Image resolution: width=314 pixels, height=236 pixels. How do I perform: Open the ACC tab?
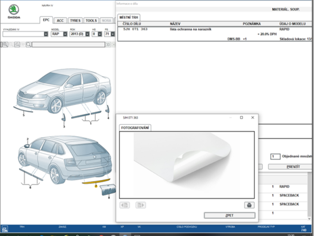60,20
